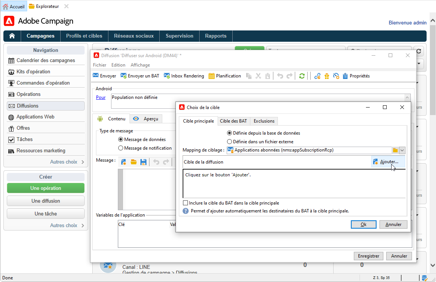
Task: Click the green refresh icon in diffusion toolbar
Action: point(302,76)
